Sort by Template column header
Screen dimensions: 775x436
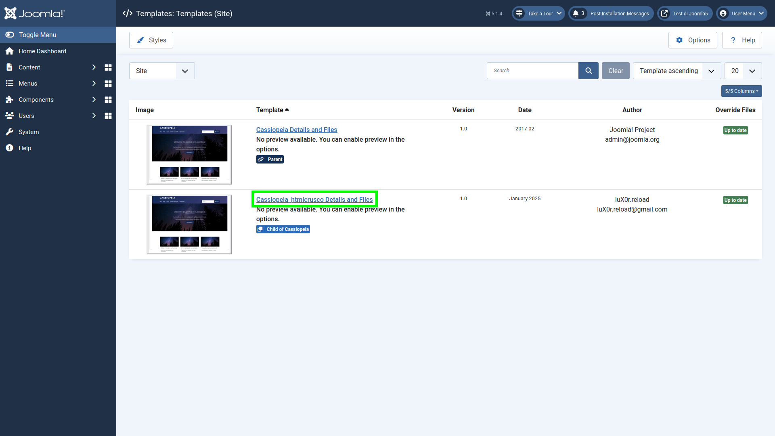[x=272, y=110]
